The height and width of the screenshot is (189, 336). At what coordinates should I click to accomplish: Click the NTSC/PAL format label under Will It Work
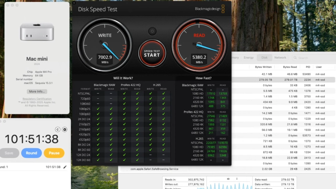(x=84, y=93)
